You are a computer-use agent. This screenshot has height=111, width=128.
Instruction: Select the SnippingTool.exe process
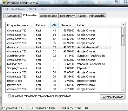pos(58,68)
